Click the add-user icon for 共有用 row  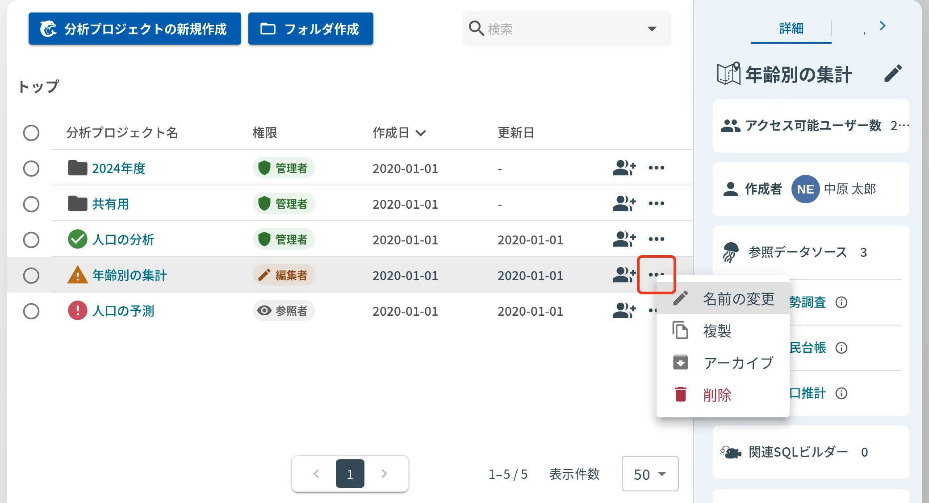624,204
